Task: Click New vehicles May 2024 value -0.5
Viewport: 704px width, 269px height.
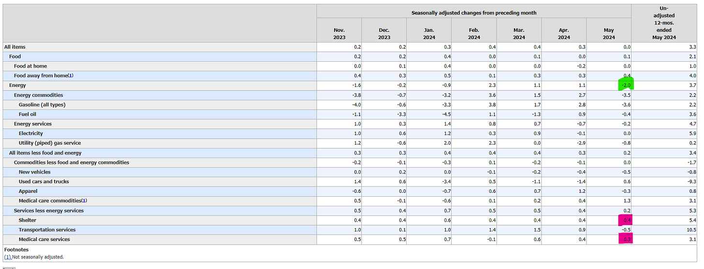Action: [x=626, y=172]
